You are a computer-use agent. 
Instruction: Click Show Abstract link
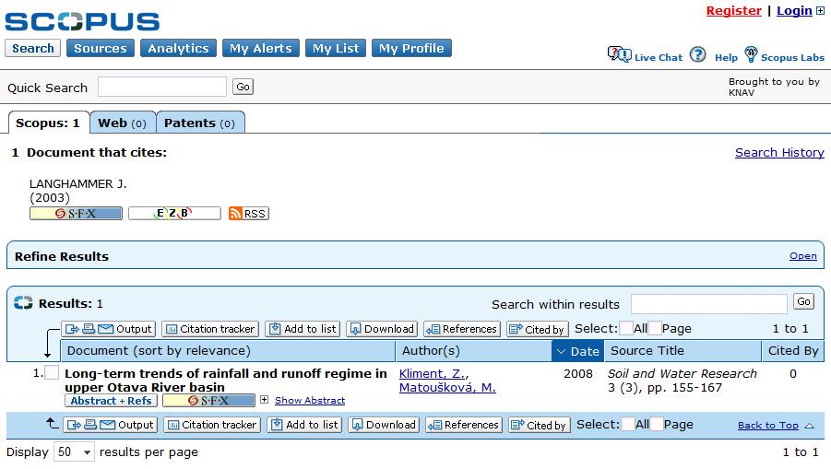coord(310,400)
